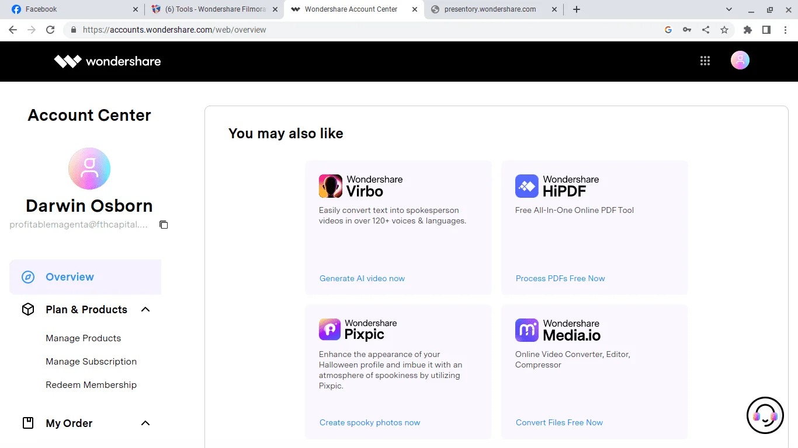Switch to the presentory.wondershare.com tab
Image resolution: width=798 pixels, height=448 pixels.
495,9
